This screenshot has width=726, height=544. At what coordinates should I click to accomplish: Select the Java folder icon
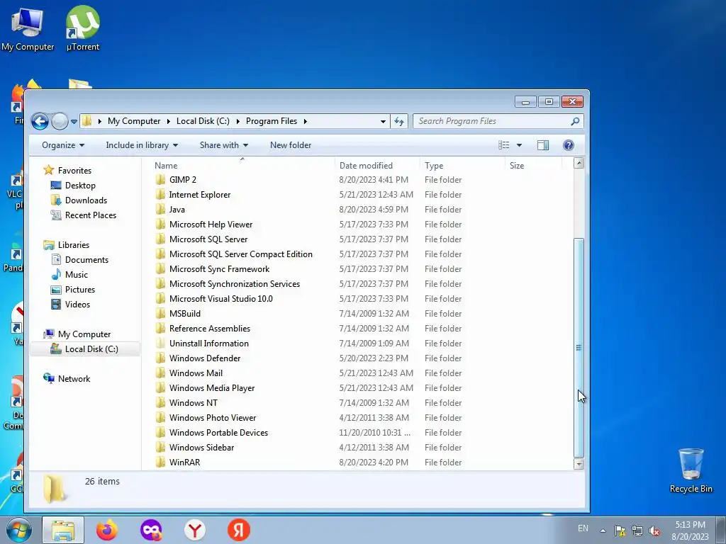[160, 210]
